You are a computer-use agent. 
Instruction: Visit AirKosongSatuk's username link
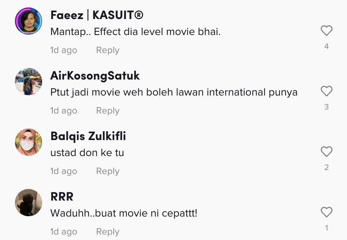[x=95, y=76]
